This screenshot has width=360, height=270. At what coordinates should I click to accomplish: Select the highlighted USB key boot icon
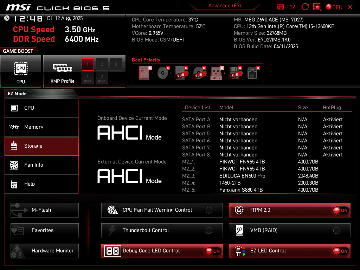(217, 73)
